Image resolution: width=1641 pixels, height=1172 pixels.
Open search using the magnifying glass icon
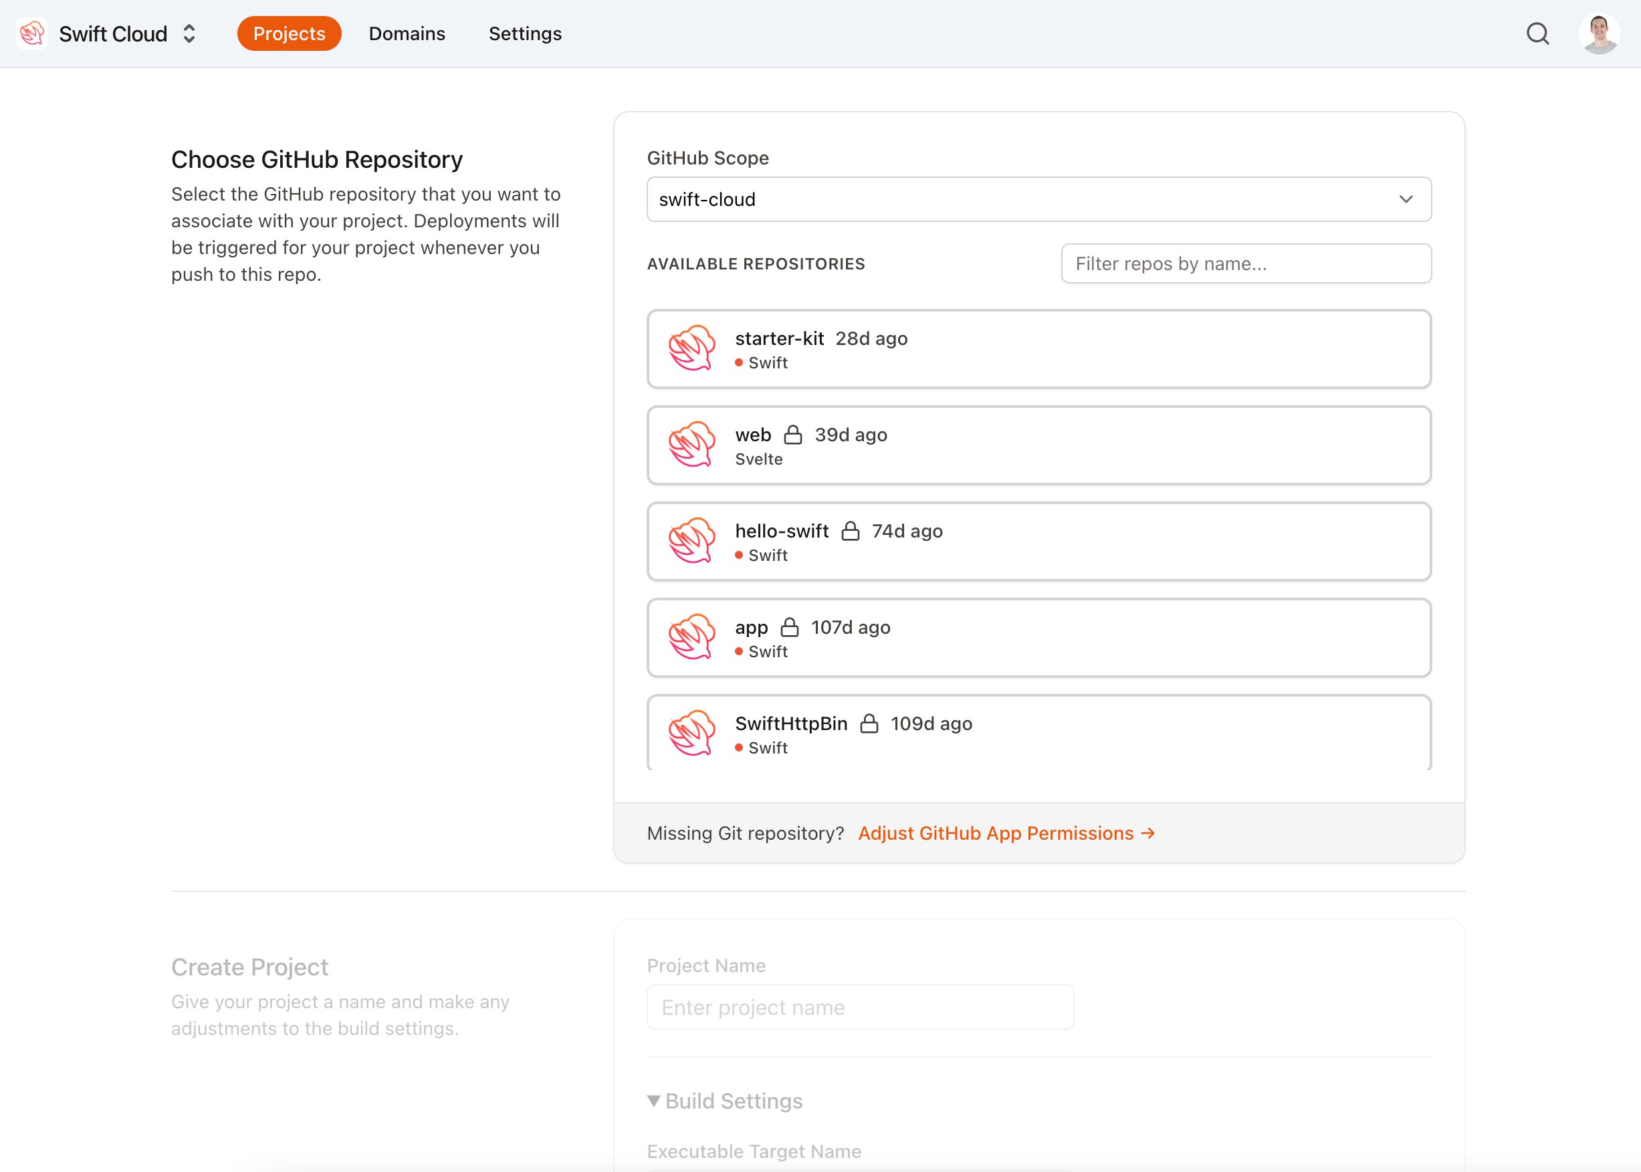[x=1538, y=33]
